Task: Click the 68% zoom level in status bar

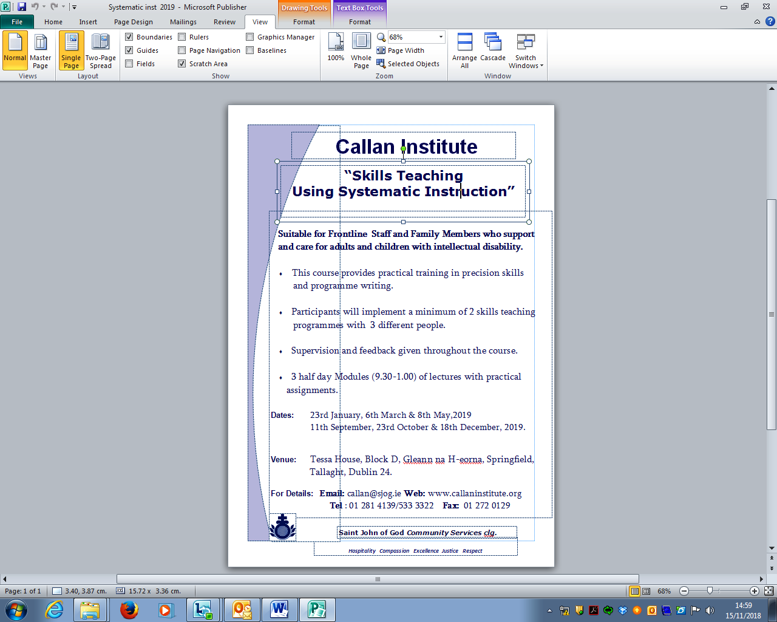Action: [664, 591]
